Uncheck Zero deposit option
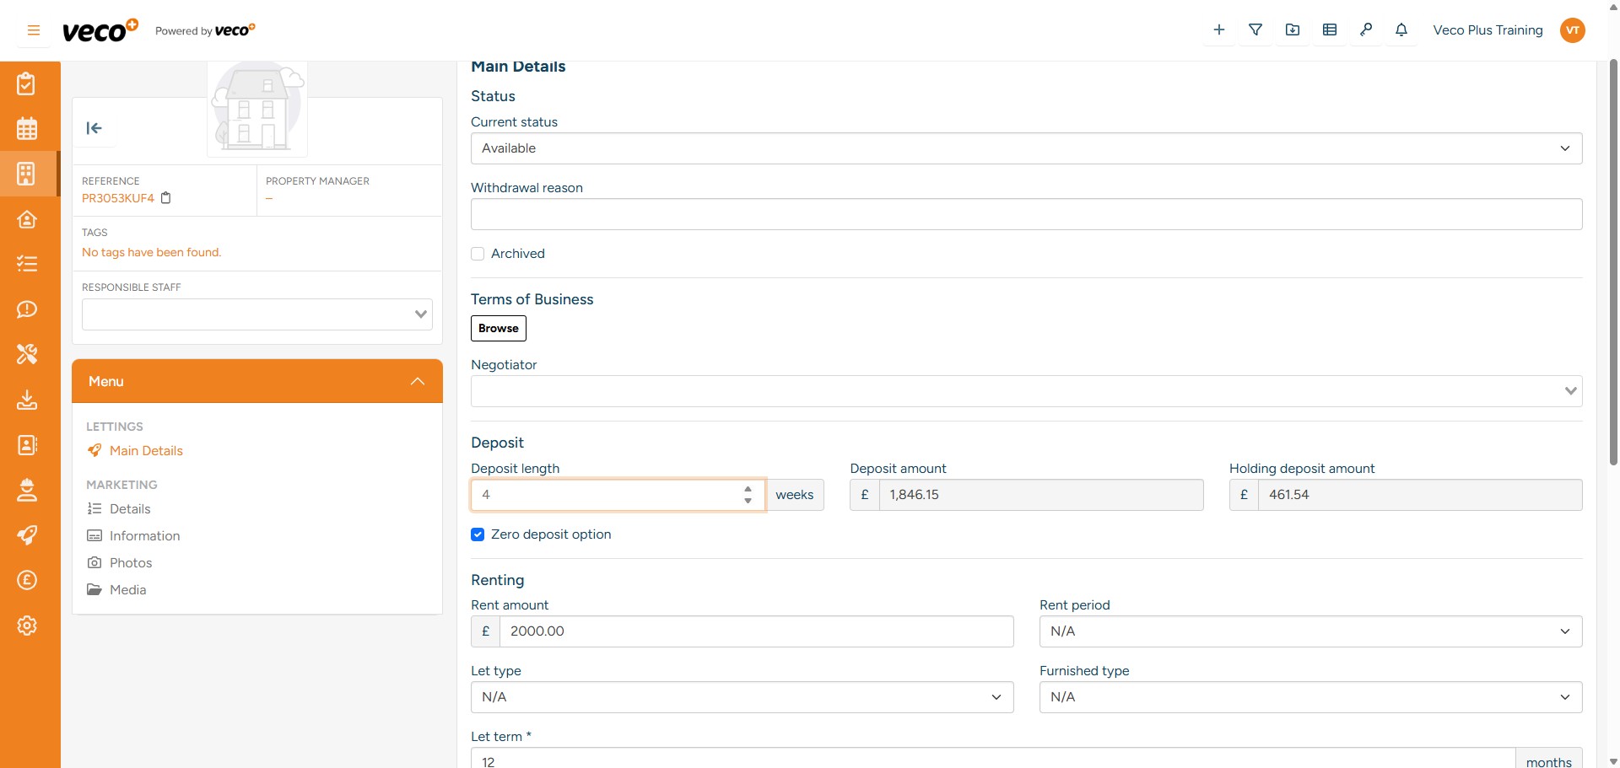Screen dimensions: 1620x768 pyautogui.click(x=478, y=534)
